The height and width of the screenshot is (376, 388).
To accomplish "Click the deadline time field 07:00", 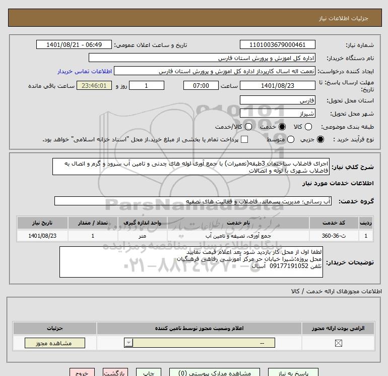I will (x=201, y=85).
